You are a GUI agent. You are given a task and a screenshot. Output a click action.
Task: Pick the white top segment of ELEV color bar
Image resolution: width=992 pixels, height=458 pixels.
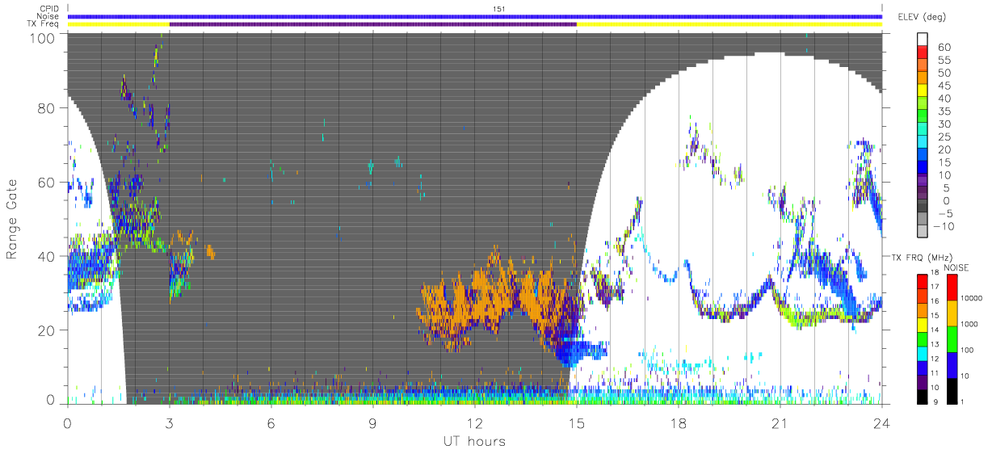923,40
